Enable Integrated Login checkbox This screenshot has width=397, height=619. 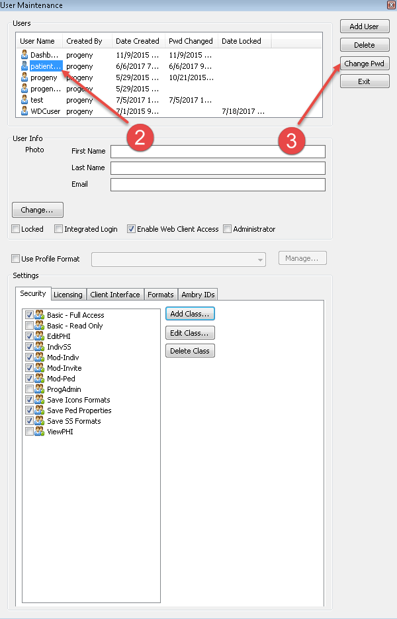coord(58,229)
